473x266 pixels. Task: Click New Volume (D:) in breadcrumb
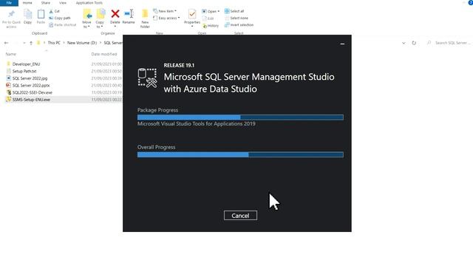tap(82, 43)
